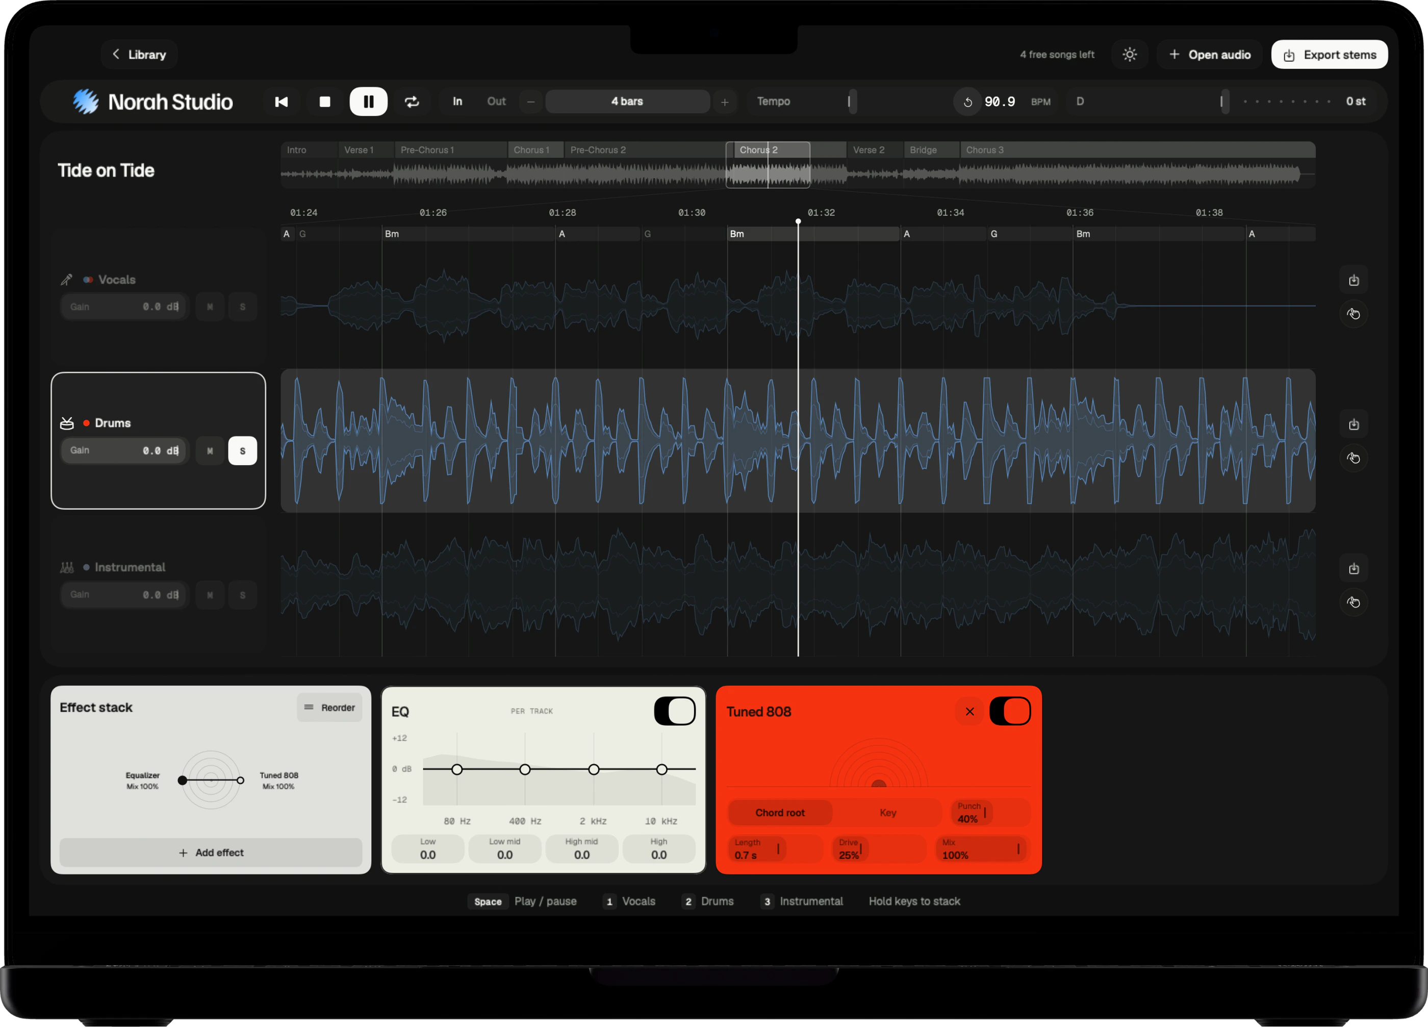Image resolution: width=1428 pixels, height=1027 pixels.
Task: Export the Drums stem icon
Action: [x=1354, y=424]
